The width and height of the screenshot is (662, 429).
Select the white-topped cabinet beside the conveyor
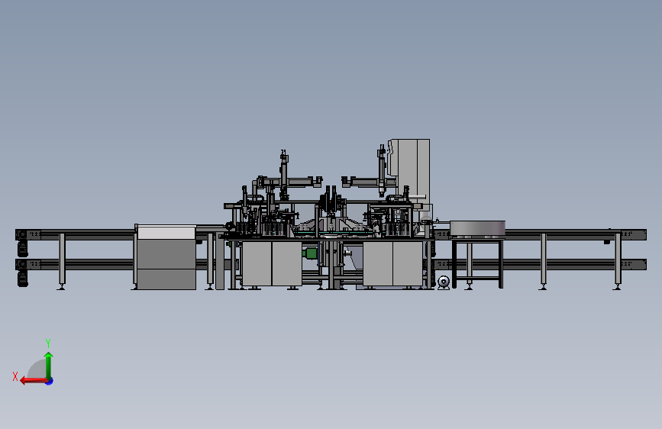coord(166,257)
